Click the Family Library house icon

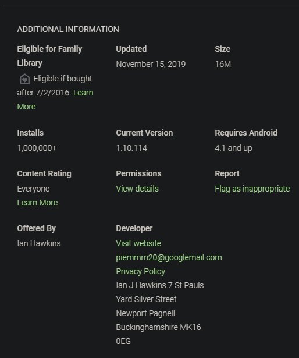[24, 79]
